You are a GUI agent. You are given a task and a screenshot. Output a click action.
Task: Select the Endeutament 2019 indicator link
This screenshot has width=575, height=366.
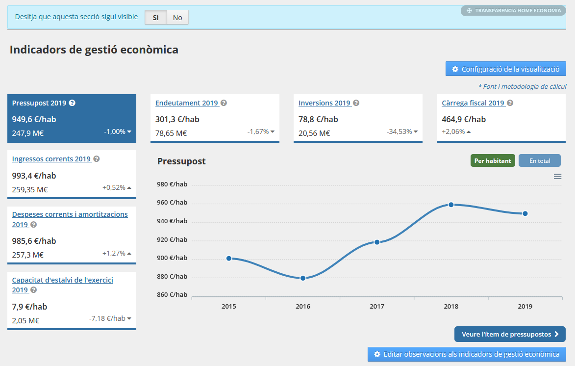[186, 103]
